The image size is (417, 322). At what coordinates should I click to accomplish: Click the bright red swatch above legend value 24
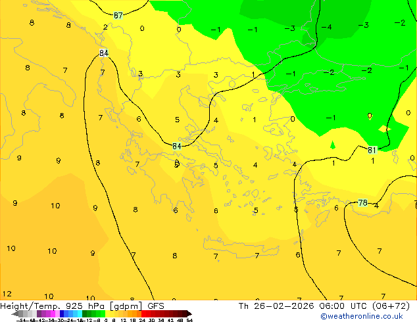(x=143, y=314)
